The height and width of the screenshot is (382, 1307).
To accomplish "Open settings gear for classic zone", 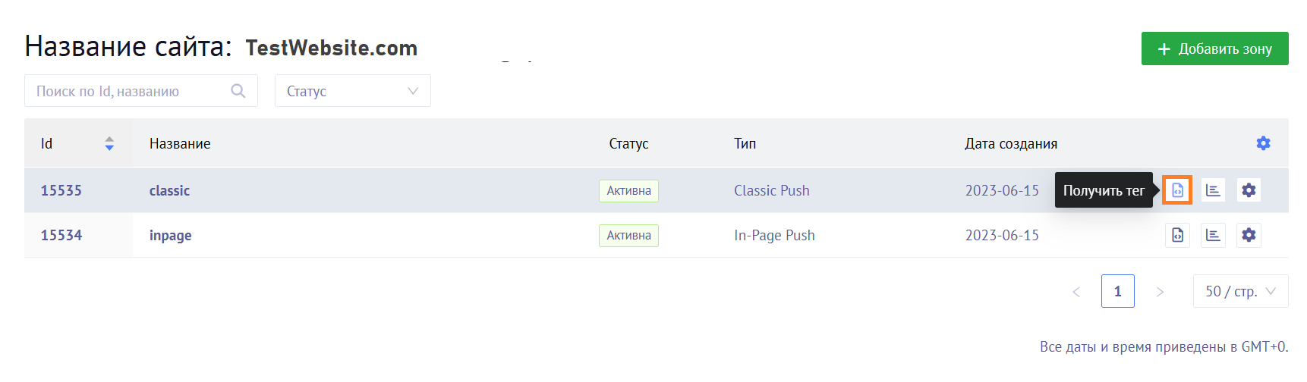I will [1249, 190].
